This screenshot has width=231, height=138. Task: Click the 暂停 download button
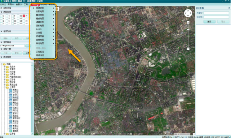pos(17,53)
